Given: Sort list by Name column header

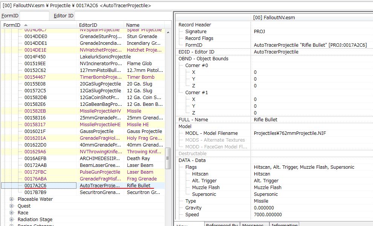Looking at the screenshot, I should 144,25.
